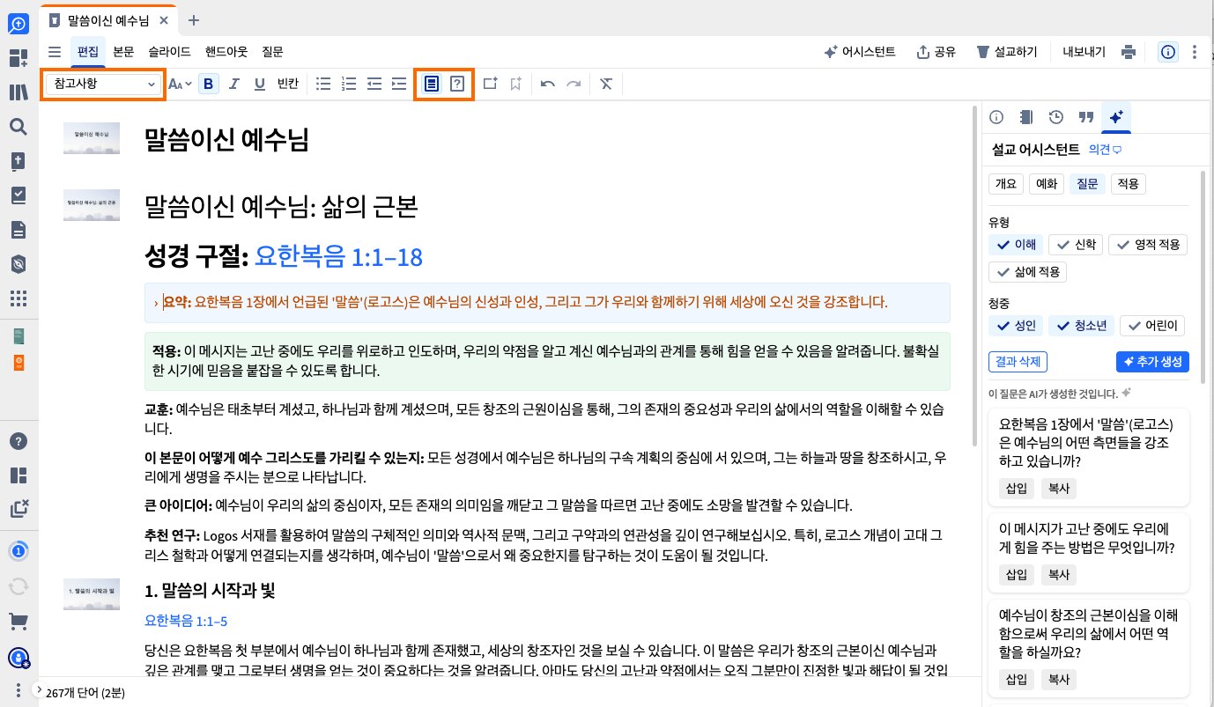Click the add slide icon in toolbar
Screen dimensions: 1214x707
click(490, 84)
